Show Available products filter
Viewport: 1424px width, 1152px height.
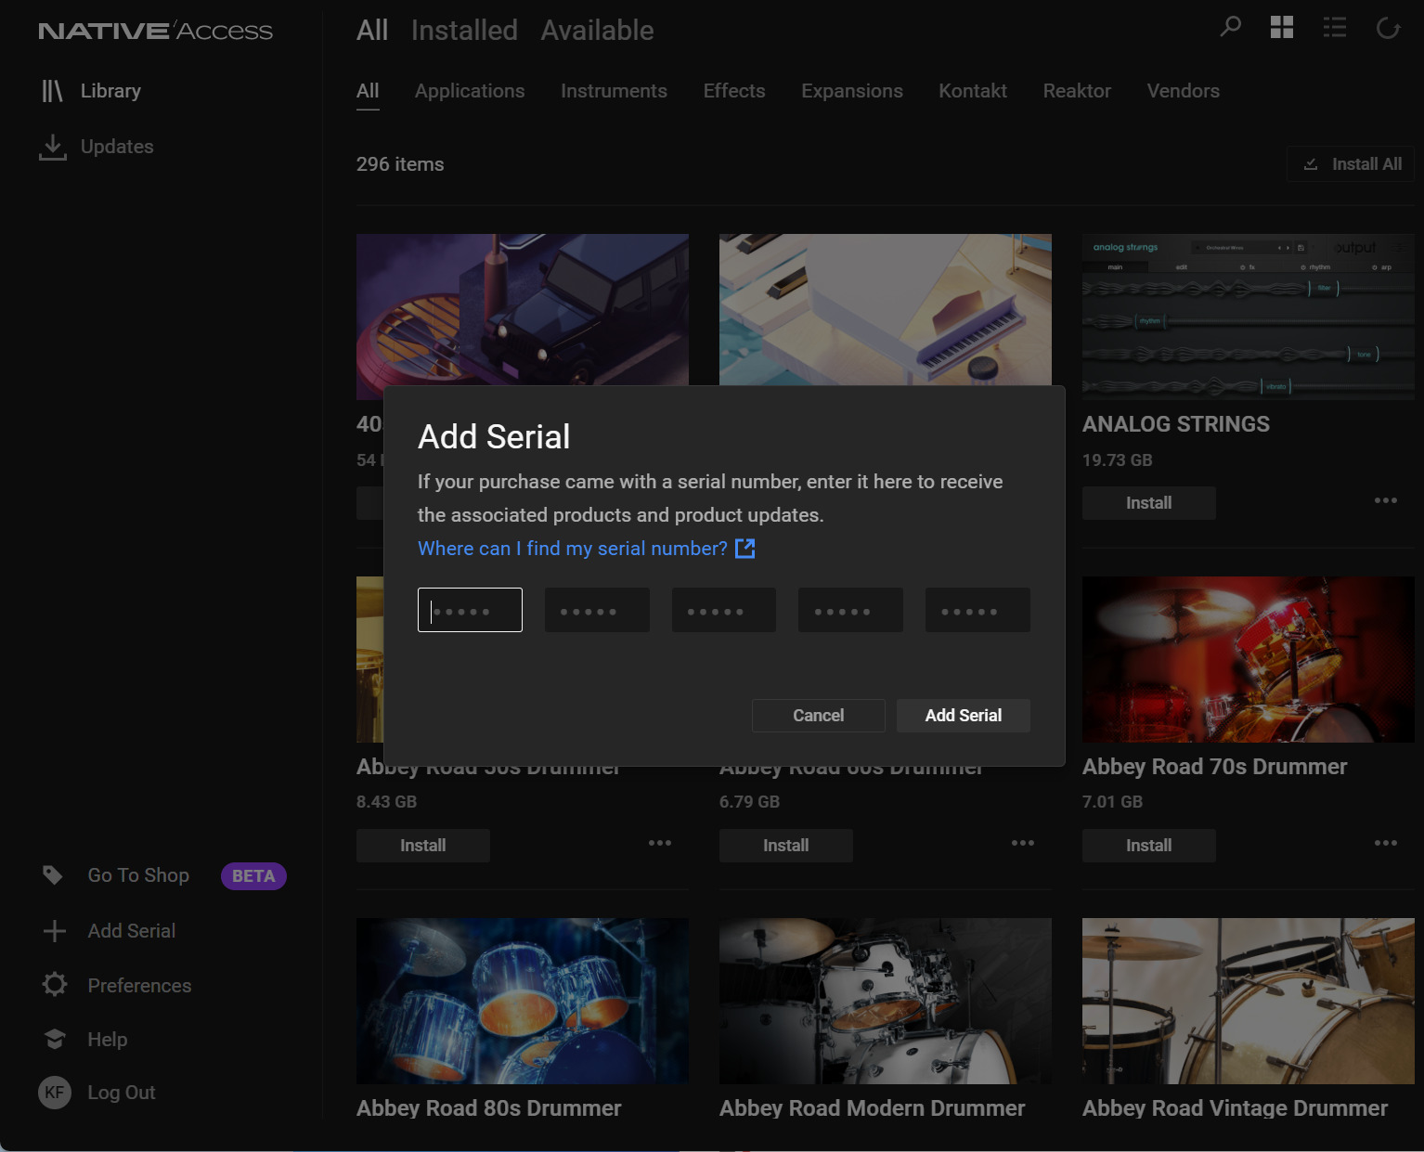598,31
